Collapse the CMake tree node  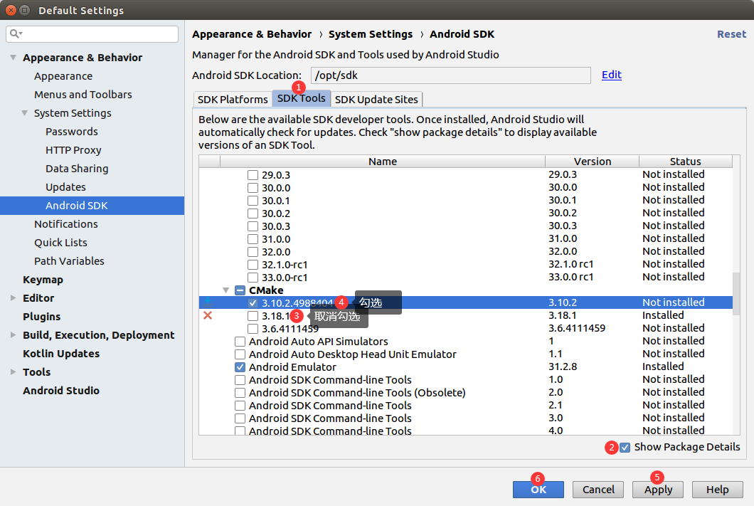[x=225, y=290]
